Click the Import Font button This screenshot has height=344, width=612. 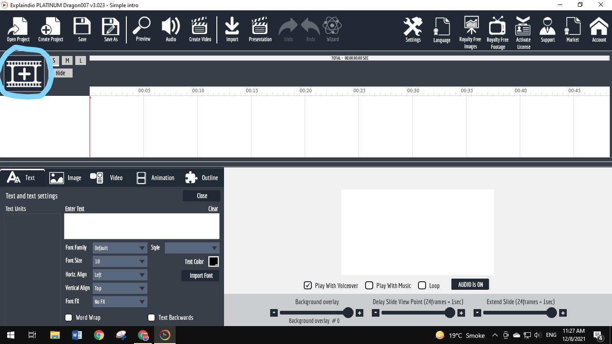201,275
